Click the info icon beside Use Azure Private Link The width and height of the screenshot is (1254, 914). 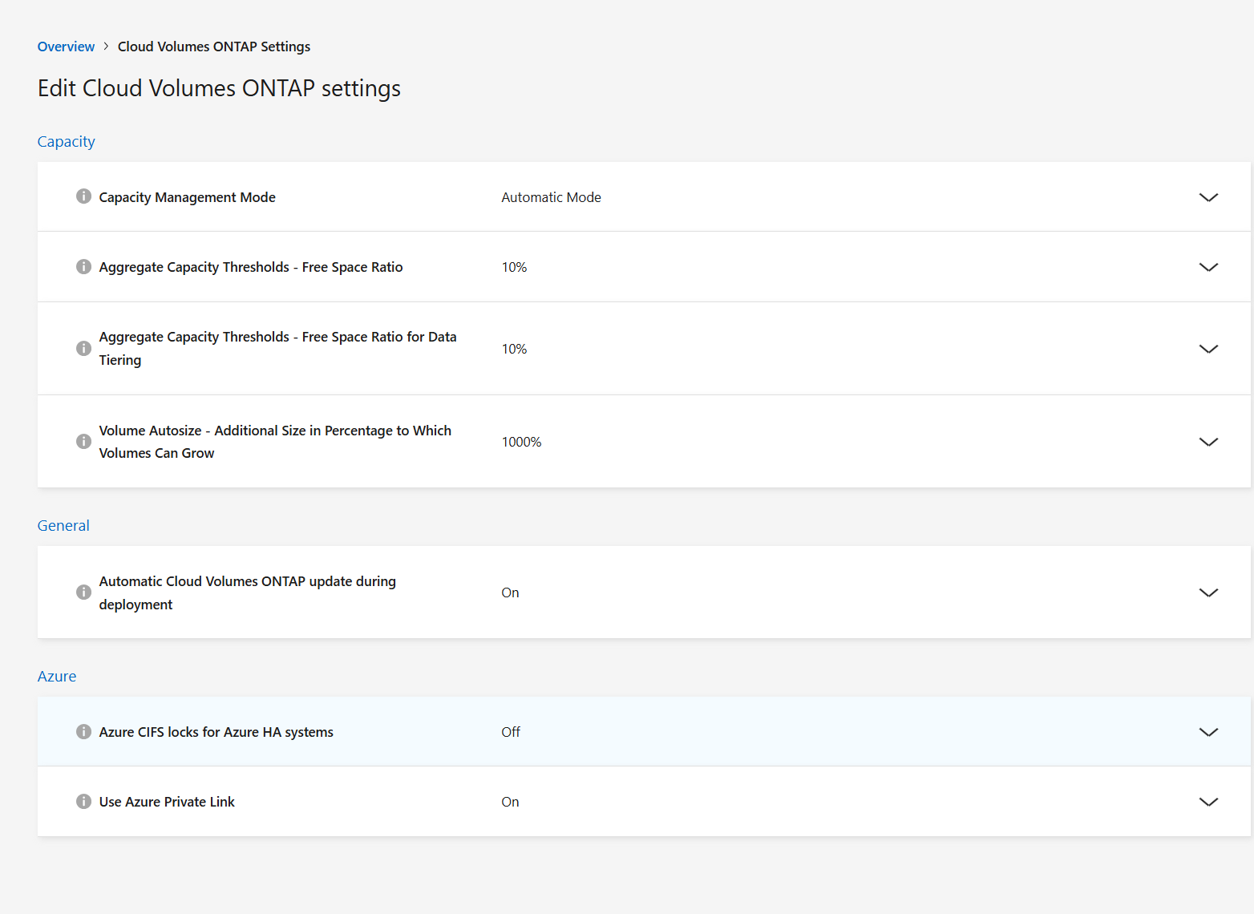pyautogui.click(x=83, y=801)
